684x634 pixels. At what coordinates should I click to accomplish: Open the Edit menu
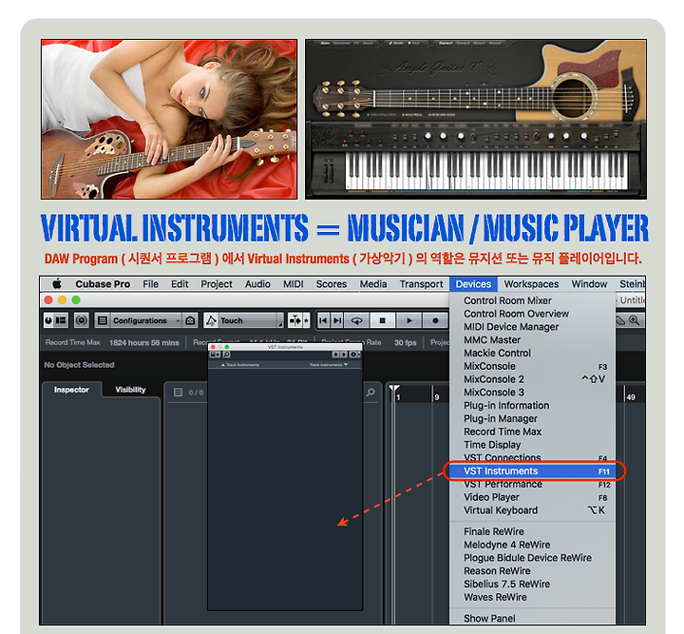[180, 284]
